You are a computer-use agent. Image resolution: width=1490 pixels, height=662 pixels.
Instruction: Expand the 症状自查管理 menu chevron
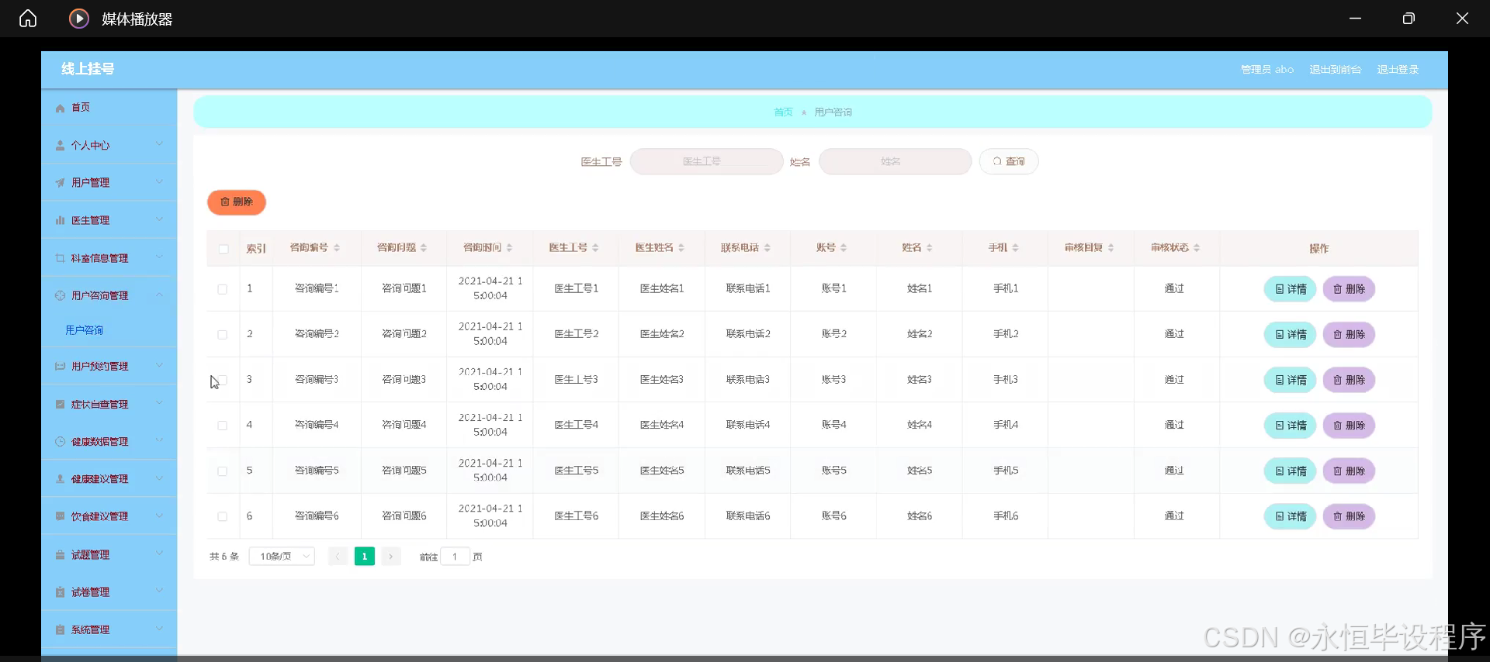coord(159,403)
